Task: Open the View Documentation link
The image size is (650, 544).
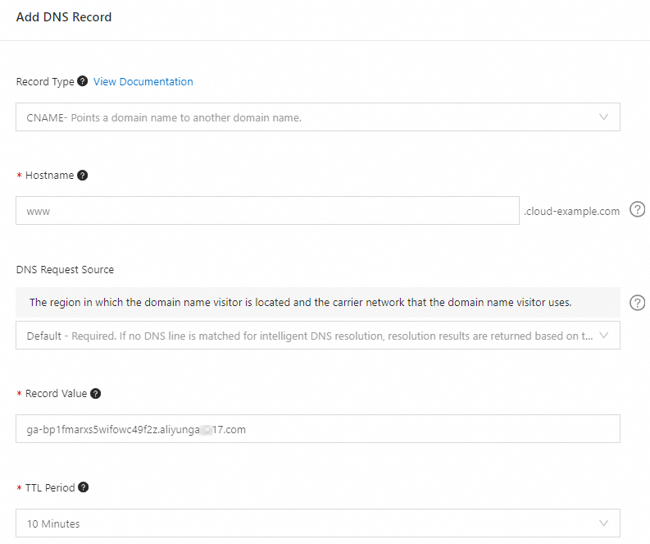Action: (143, 82)
